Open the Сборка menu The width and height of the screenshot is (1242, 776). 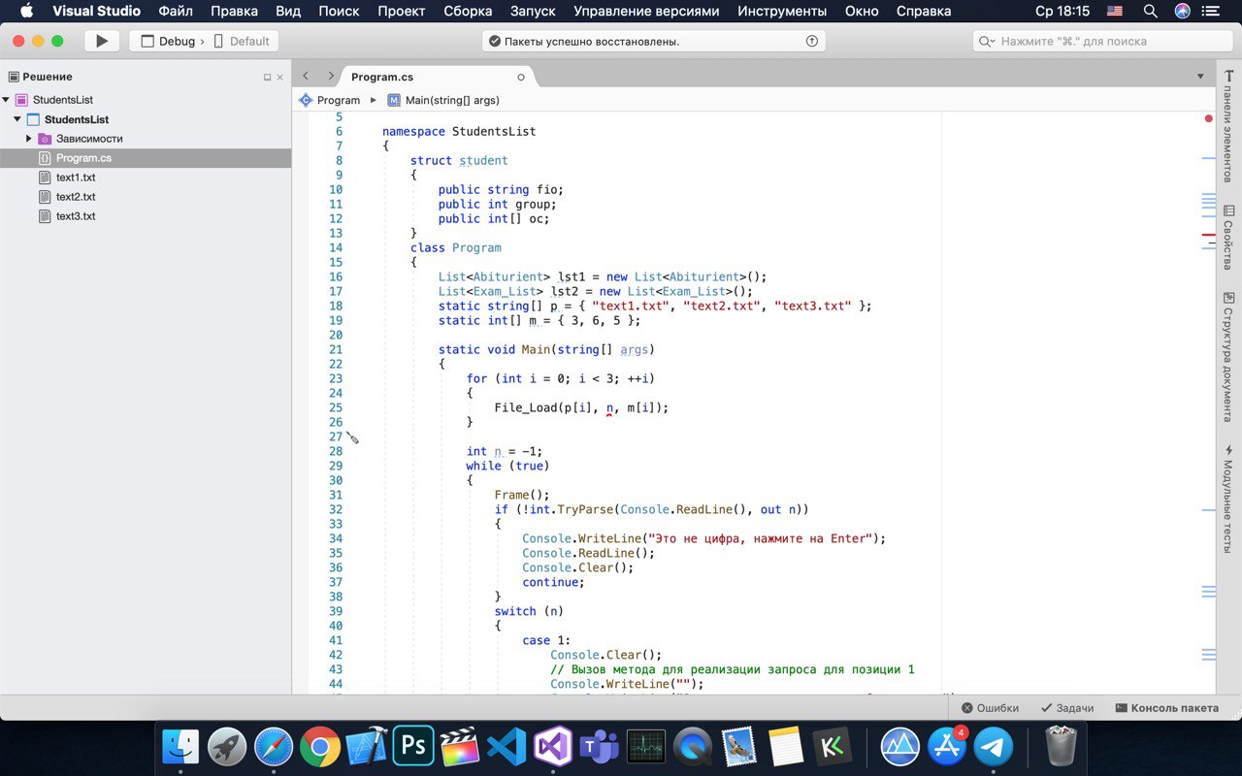tap(468, 12)
